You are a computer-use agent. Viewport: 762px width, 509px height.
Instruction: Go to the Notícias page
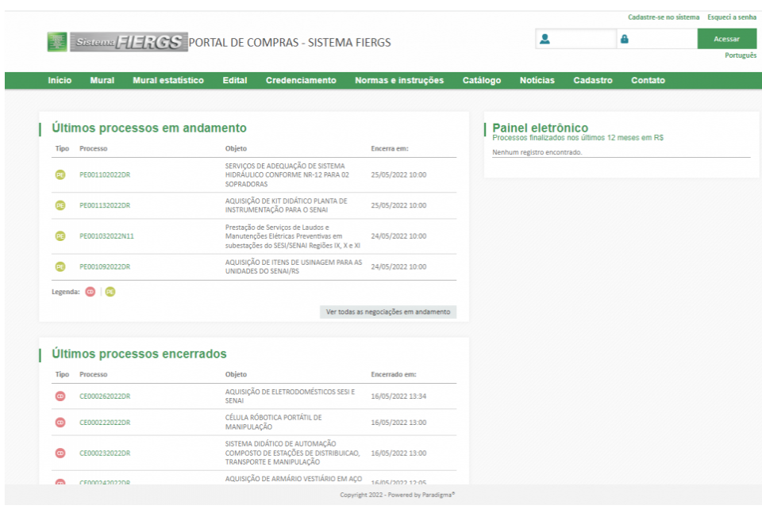click(537, 81)
